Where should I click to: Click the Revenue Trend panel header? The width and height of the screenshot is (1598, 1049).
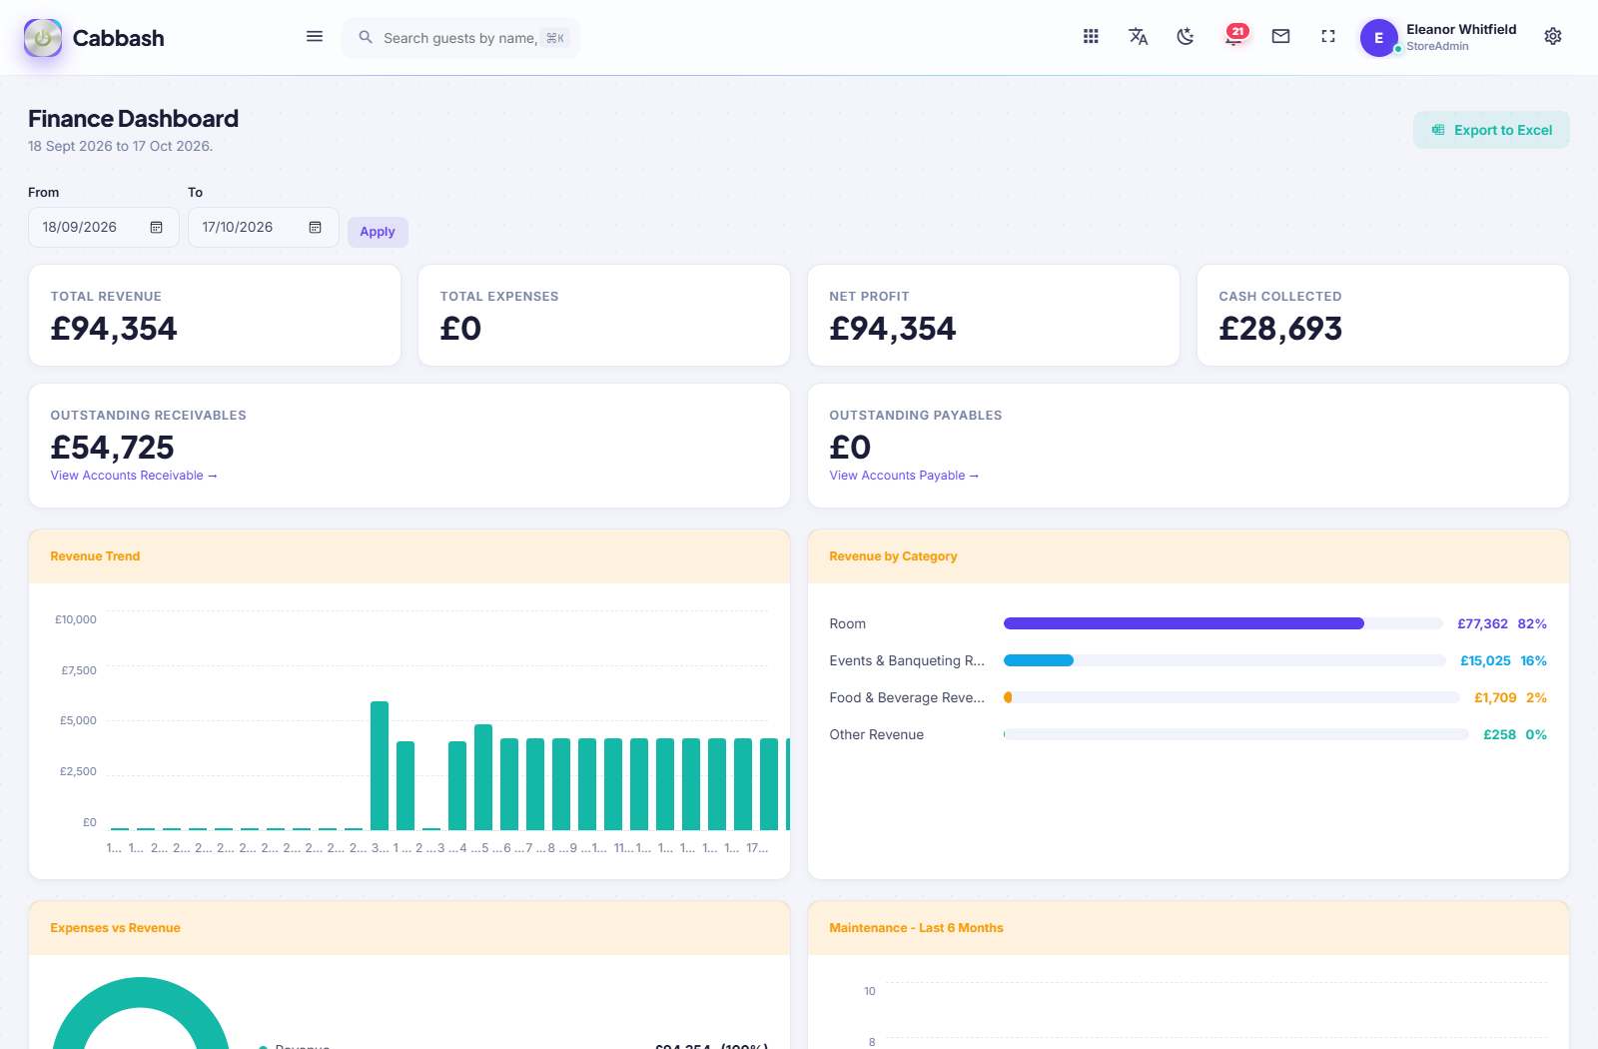409,556
